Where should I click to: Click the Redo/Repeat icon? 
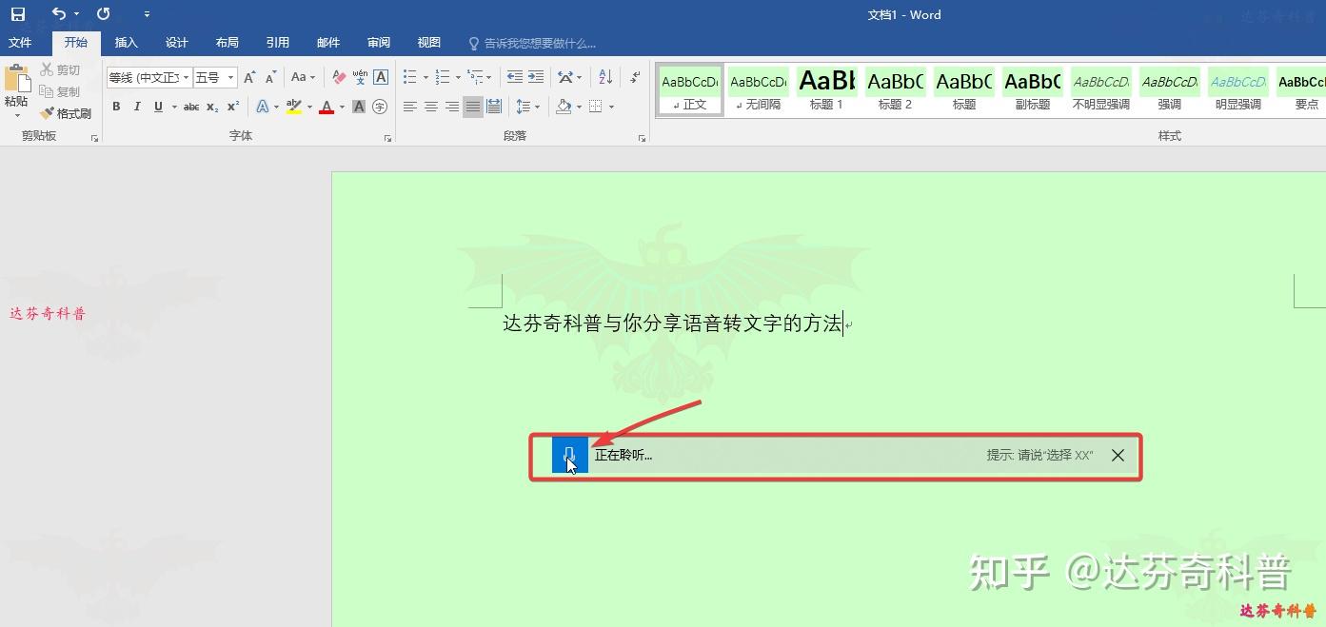104,14
